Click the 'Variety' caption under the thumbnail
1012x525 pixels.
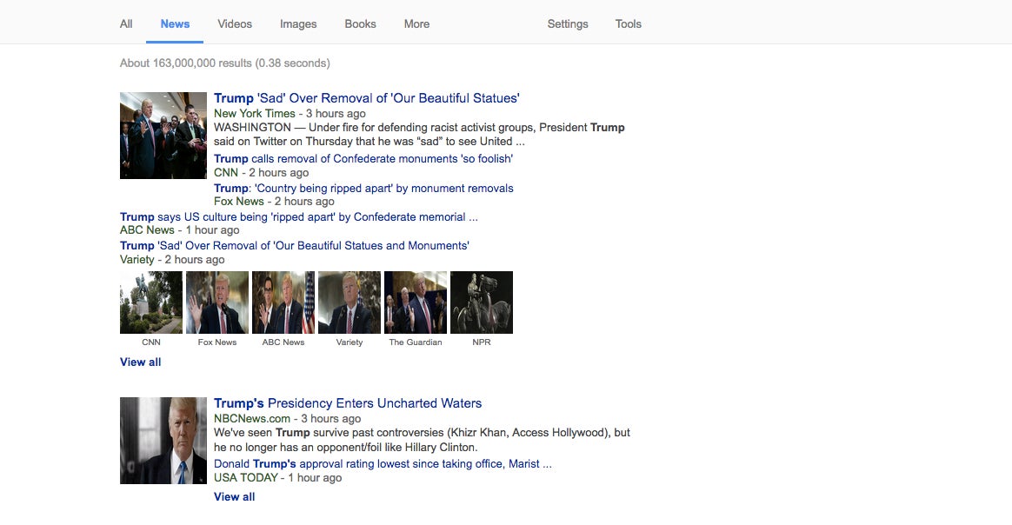pos(350,342)
